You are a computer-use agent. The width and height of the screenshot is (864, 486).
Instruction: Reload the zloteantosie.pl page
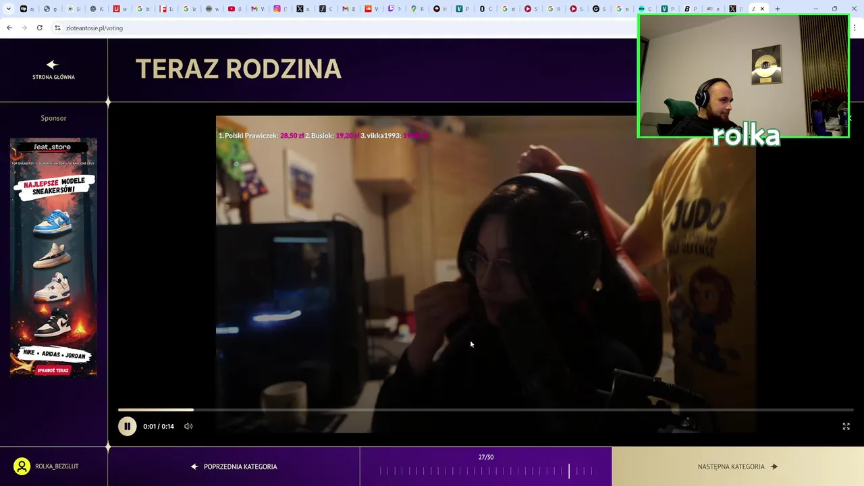coord(40,28)
